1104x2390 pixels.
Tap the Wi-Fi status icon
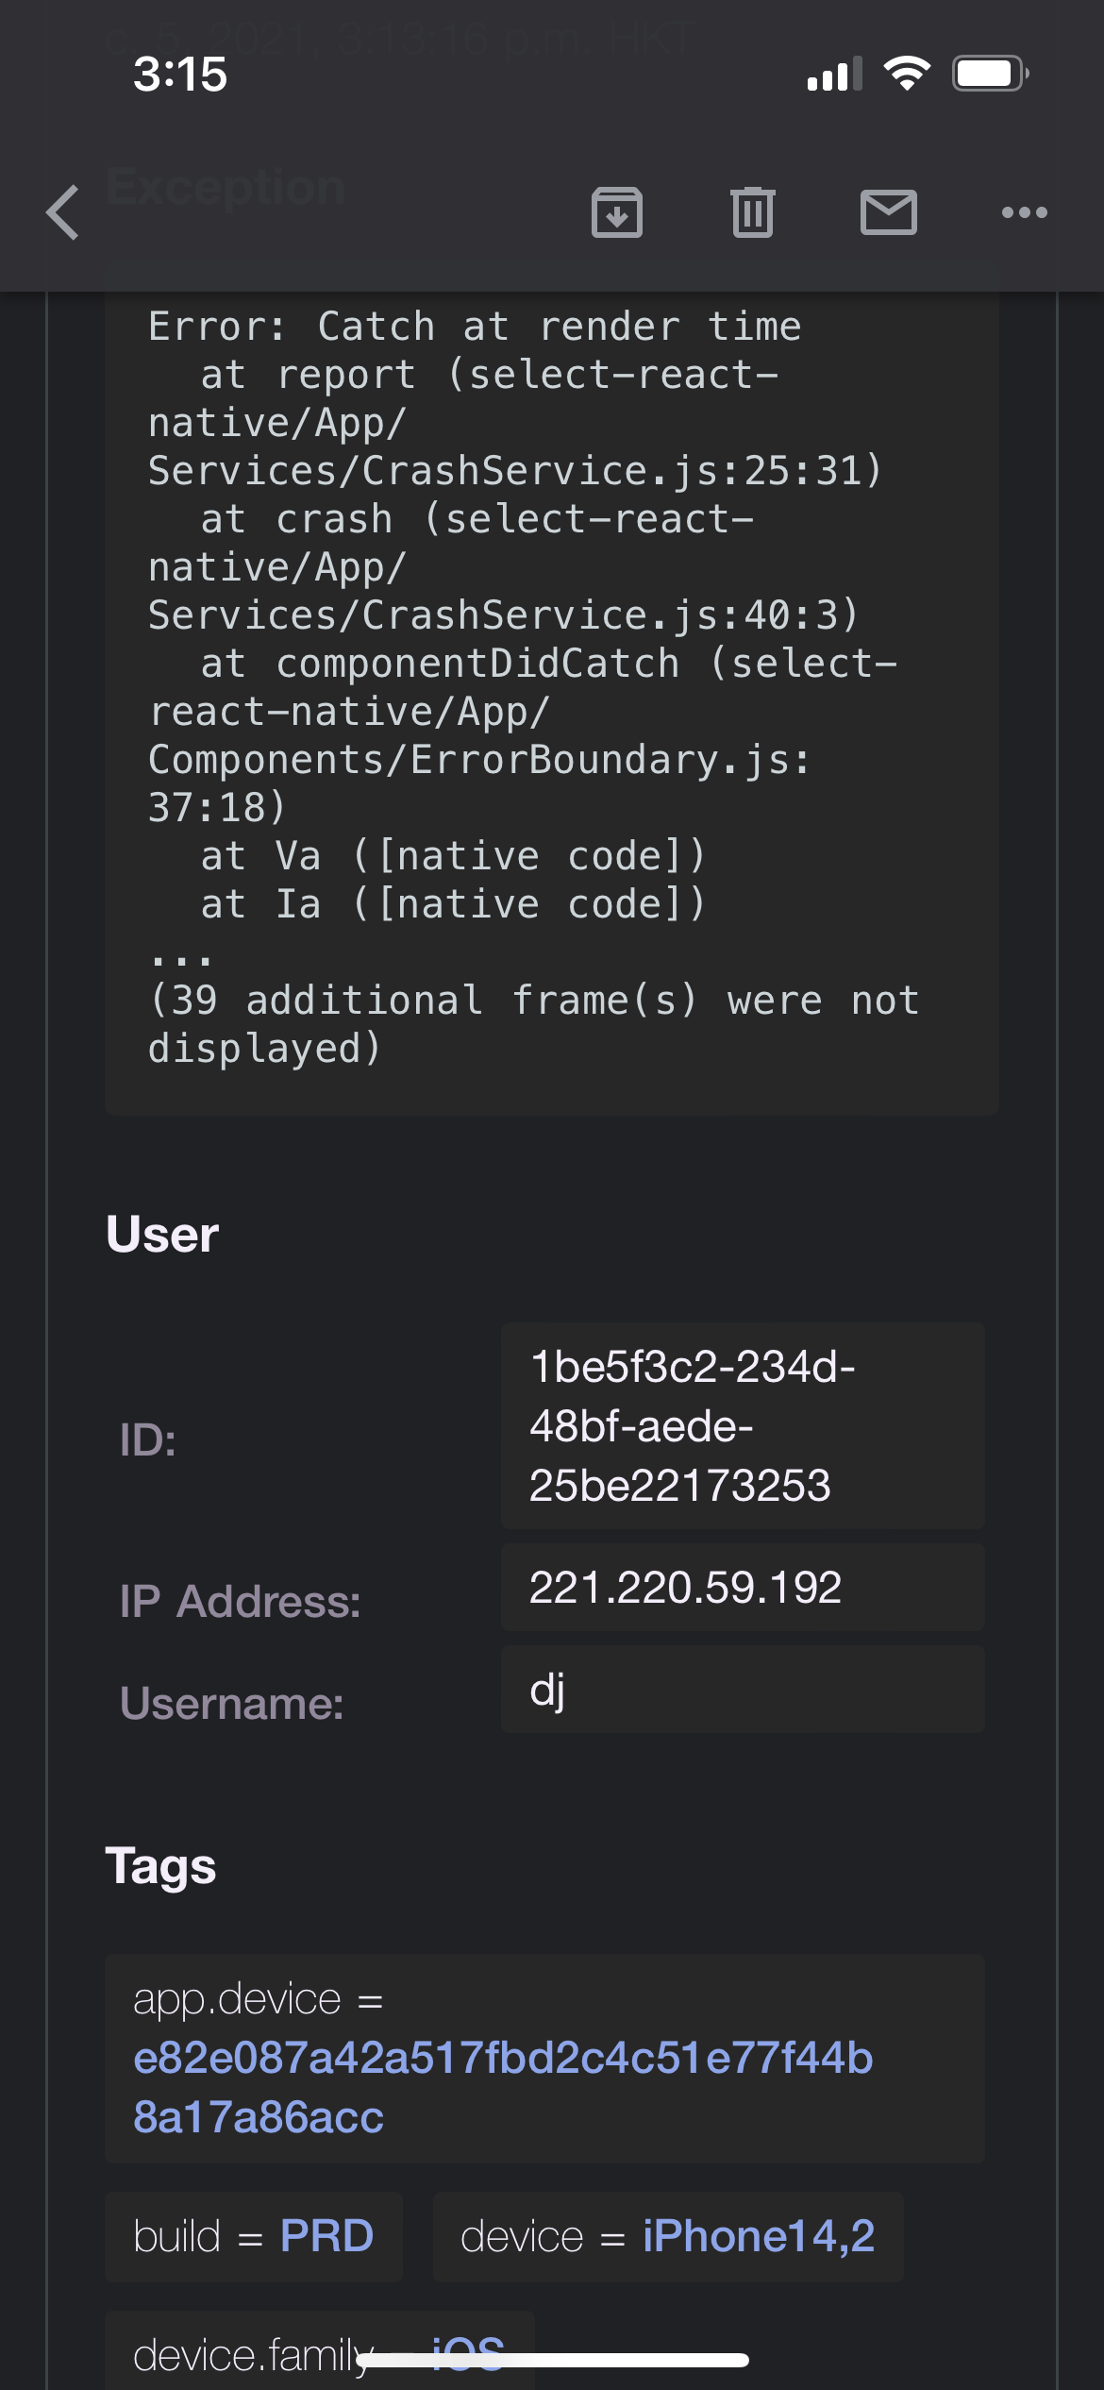[907, 74]
